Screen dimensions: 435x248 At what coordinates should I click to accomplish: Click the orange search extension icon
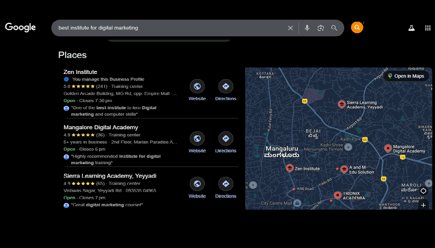click(357, 27)
